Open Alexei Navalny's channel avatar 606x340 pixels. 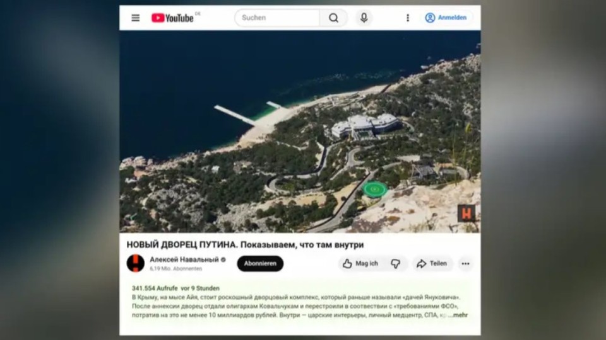135,263
